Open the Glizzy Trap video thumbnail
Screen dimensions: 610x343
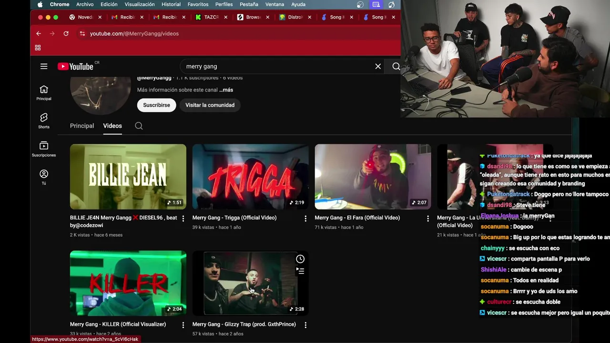[250, 283]
